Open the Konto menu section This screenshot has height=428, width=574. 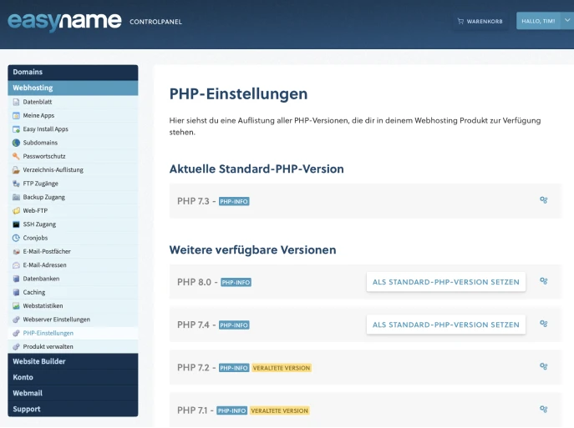[73, 377]
